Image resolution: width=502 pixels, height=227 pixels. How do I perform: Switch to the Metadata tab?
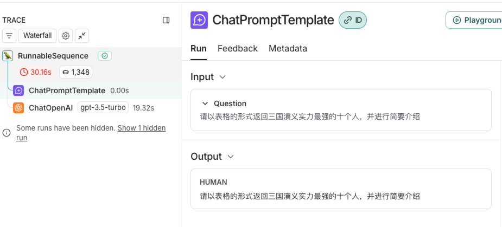pyautogui.click(x=288, y=48)
